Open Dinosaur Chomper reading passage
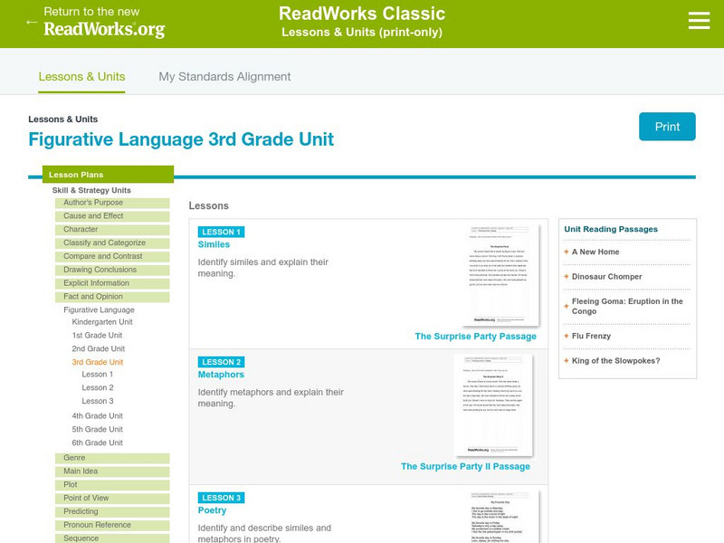This screenshot has width=724, height=543. pos(606,277)
